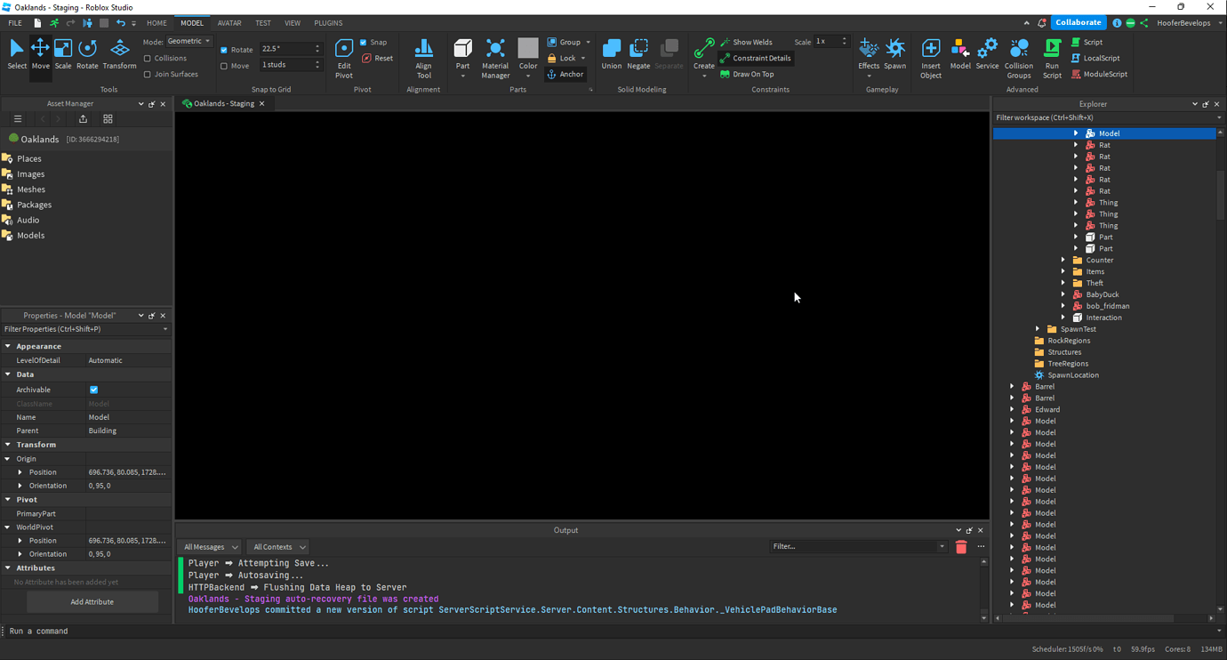Uncheck the Archivable property checkbox
This screenshot has height=660, width=1227.
pyautogui.click(x=94, y=390)
